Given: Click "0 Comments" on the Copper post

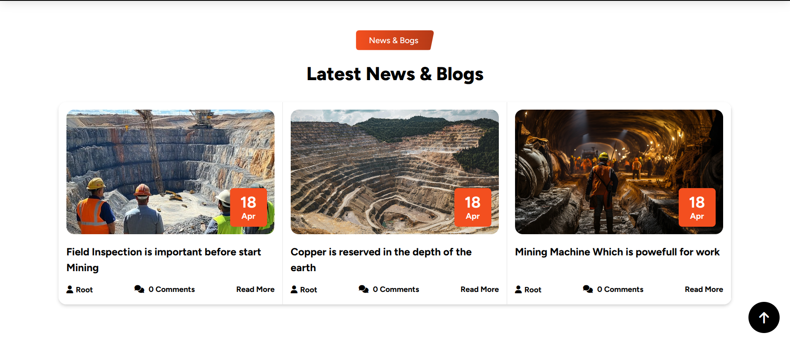Looking at the screenshot, I should tap(396, 289).
